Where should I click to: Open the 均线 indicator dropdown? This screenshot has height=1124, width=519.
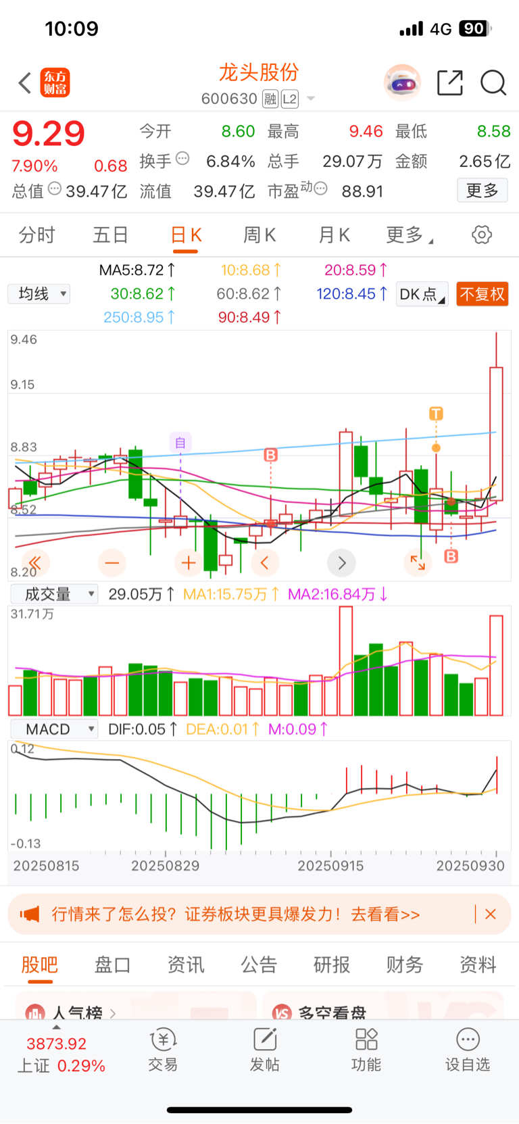point(39,294)
